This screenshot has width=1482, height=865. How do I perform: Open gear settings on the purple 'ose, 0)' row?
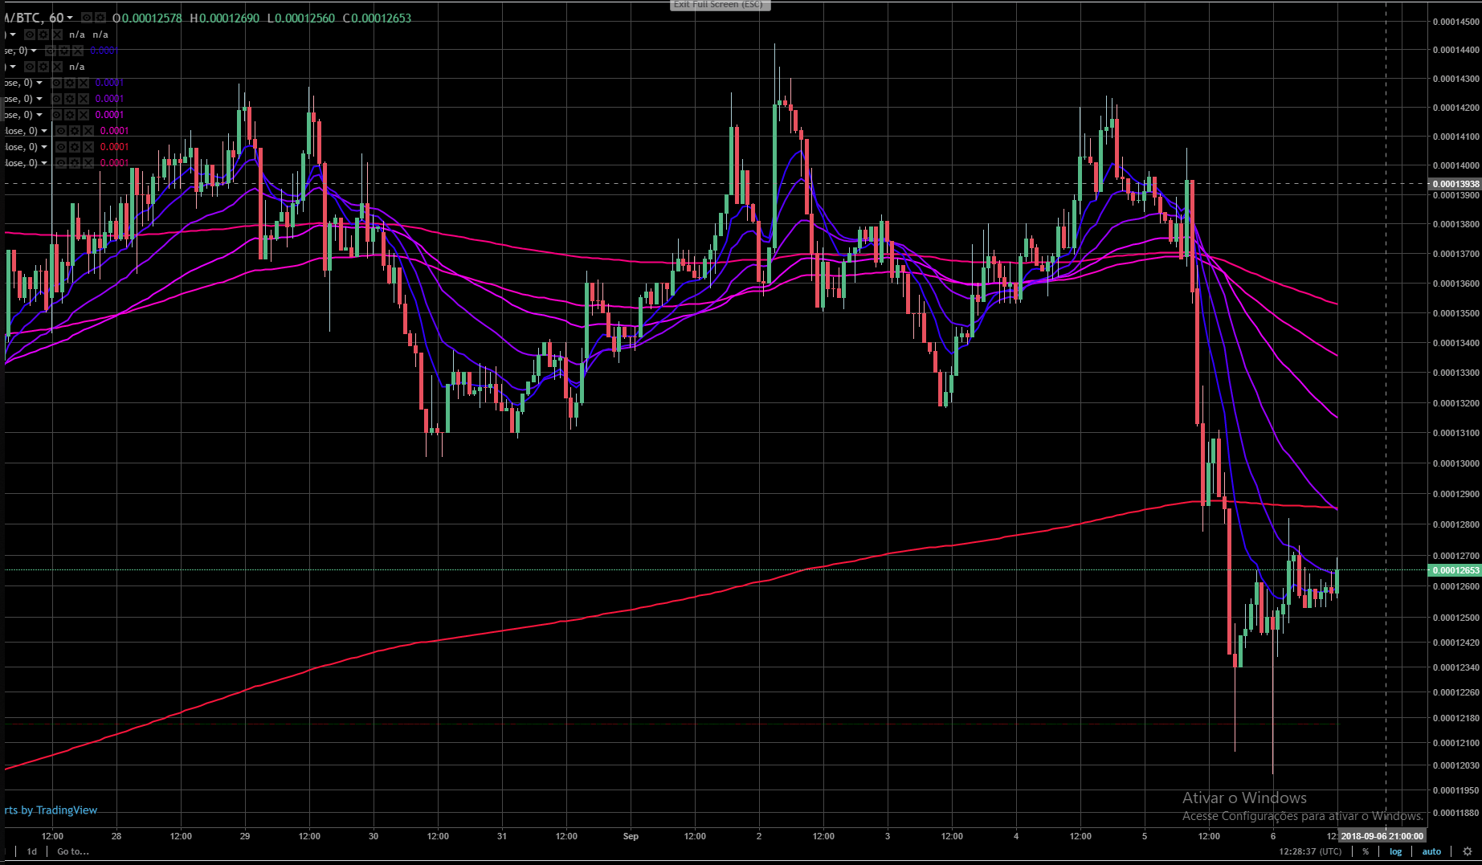(70, 99)
